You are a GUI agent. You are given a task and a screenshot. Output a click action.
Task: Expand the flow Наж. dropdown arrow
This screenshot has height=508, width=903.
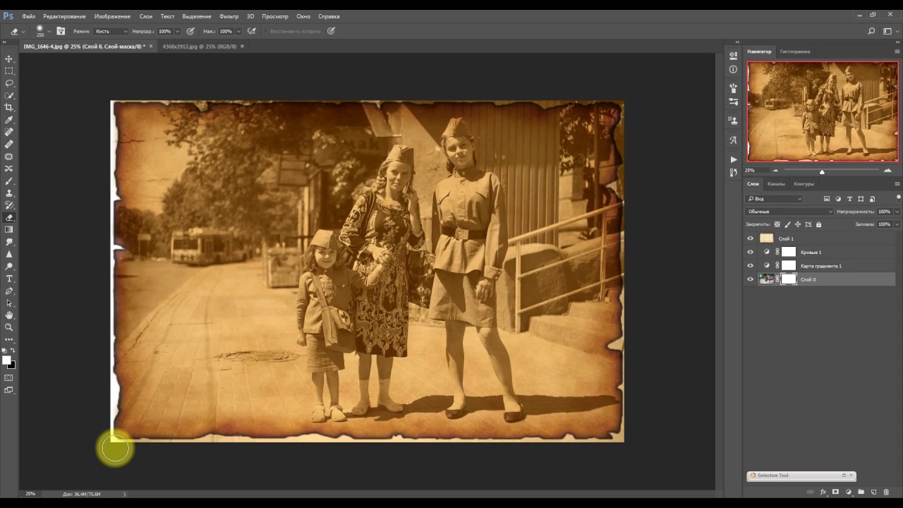point(238,31)
